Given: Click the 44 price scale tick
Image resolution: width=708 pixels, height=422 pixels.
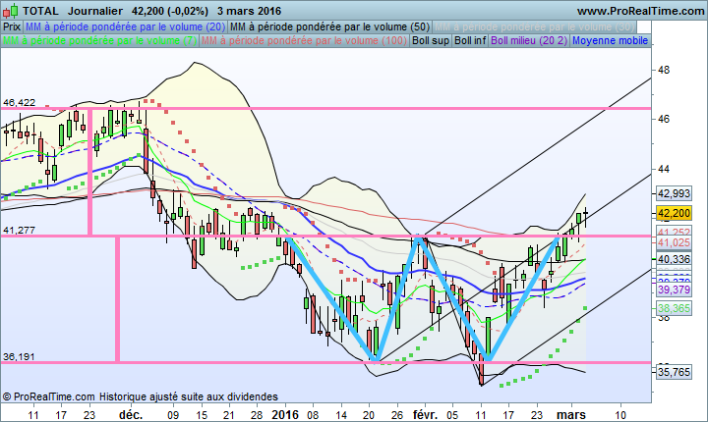Looking at the screenshot, I should pos(664,169).
